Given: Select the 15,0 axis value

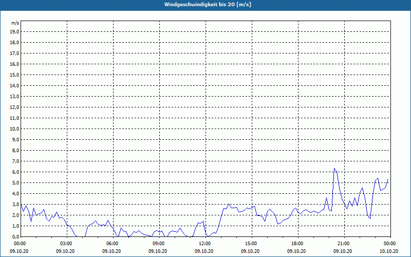Looking at the screenshot, I should tap(14, 75).
